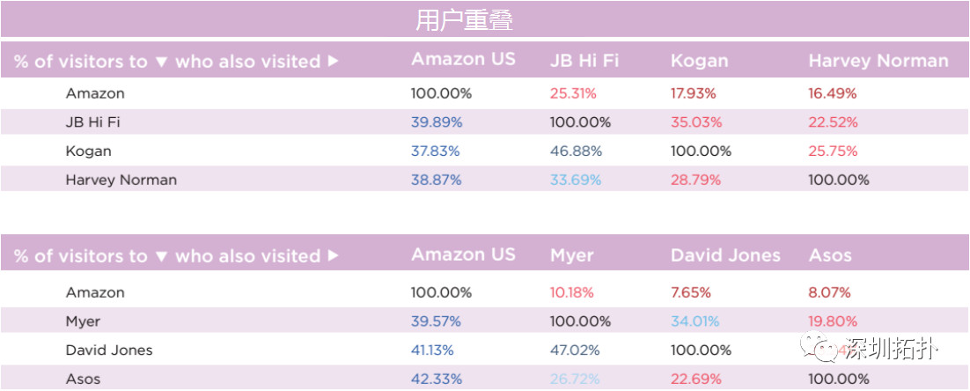This screenshot has width=970, height=391.
Task: Select the David Jones row label
Action: coord(109,350)
